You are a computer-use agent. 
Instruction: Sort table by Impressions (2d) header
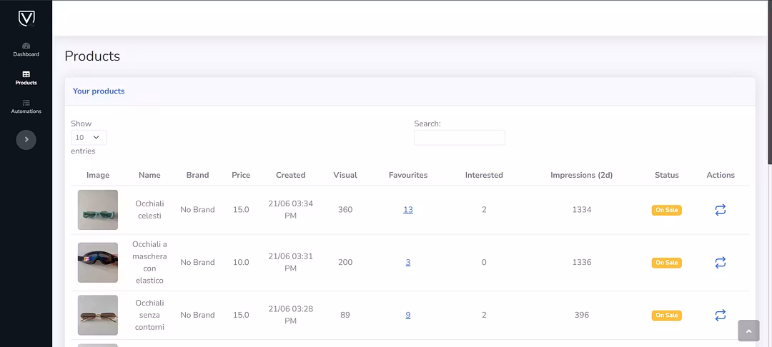[581, 175]
